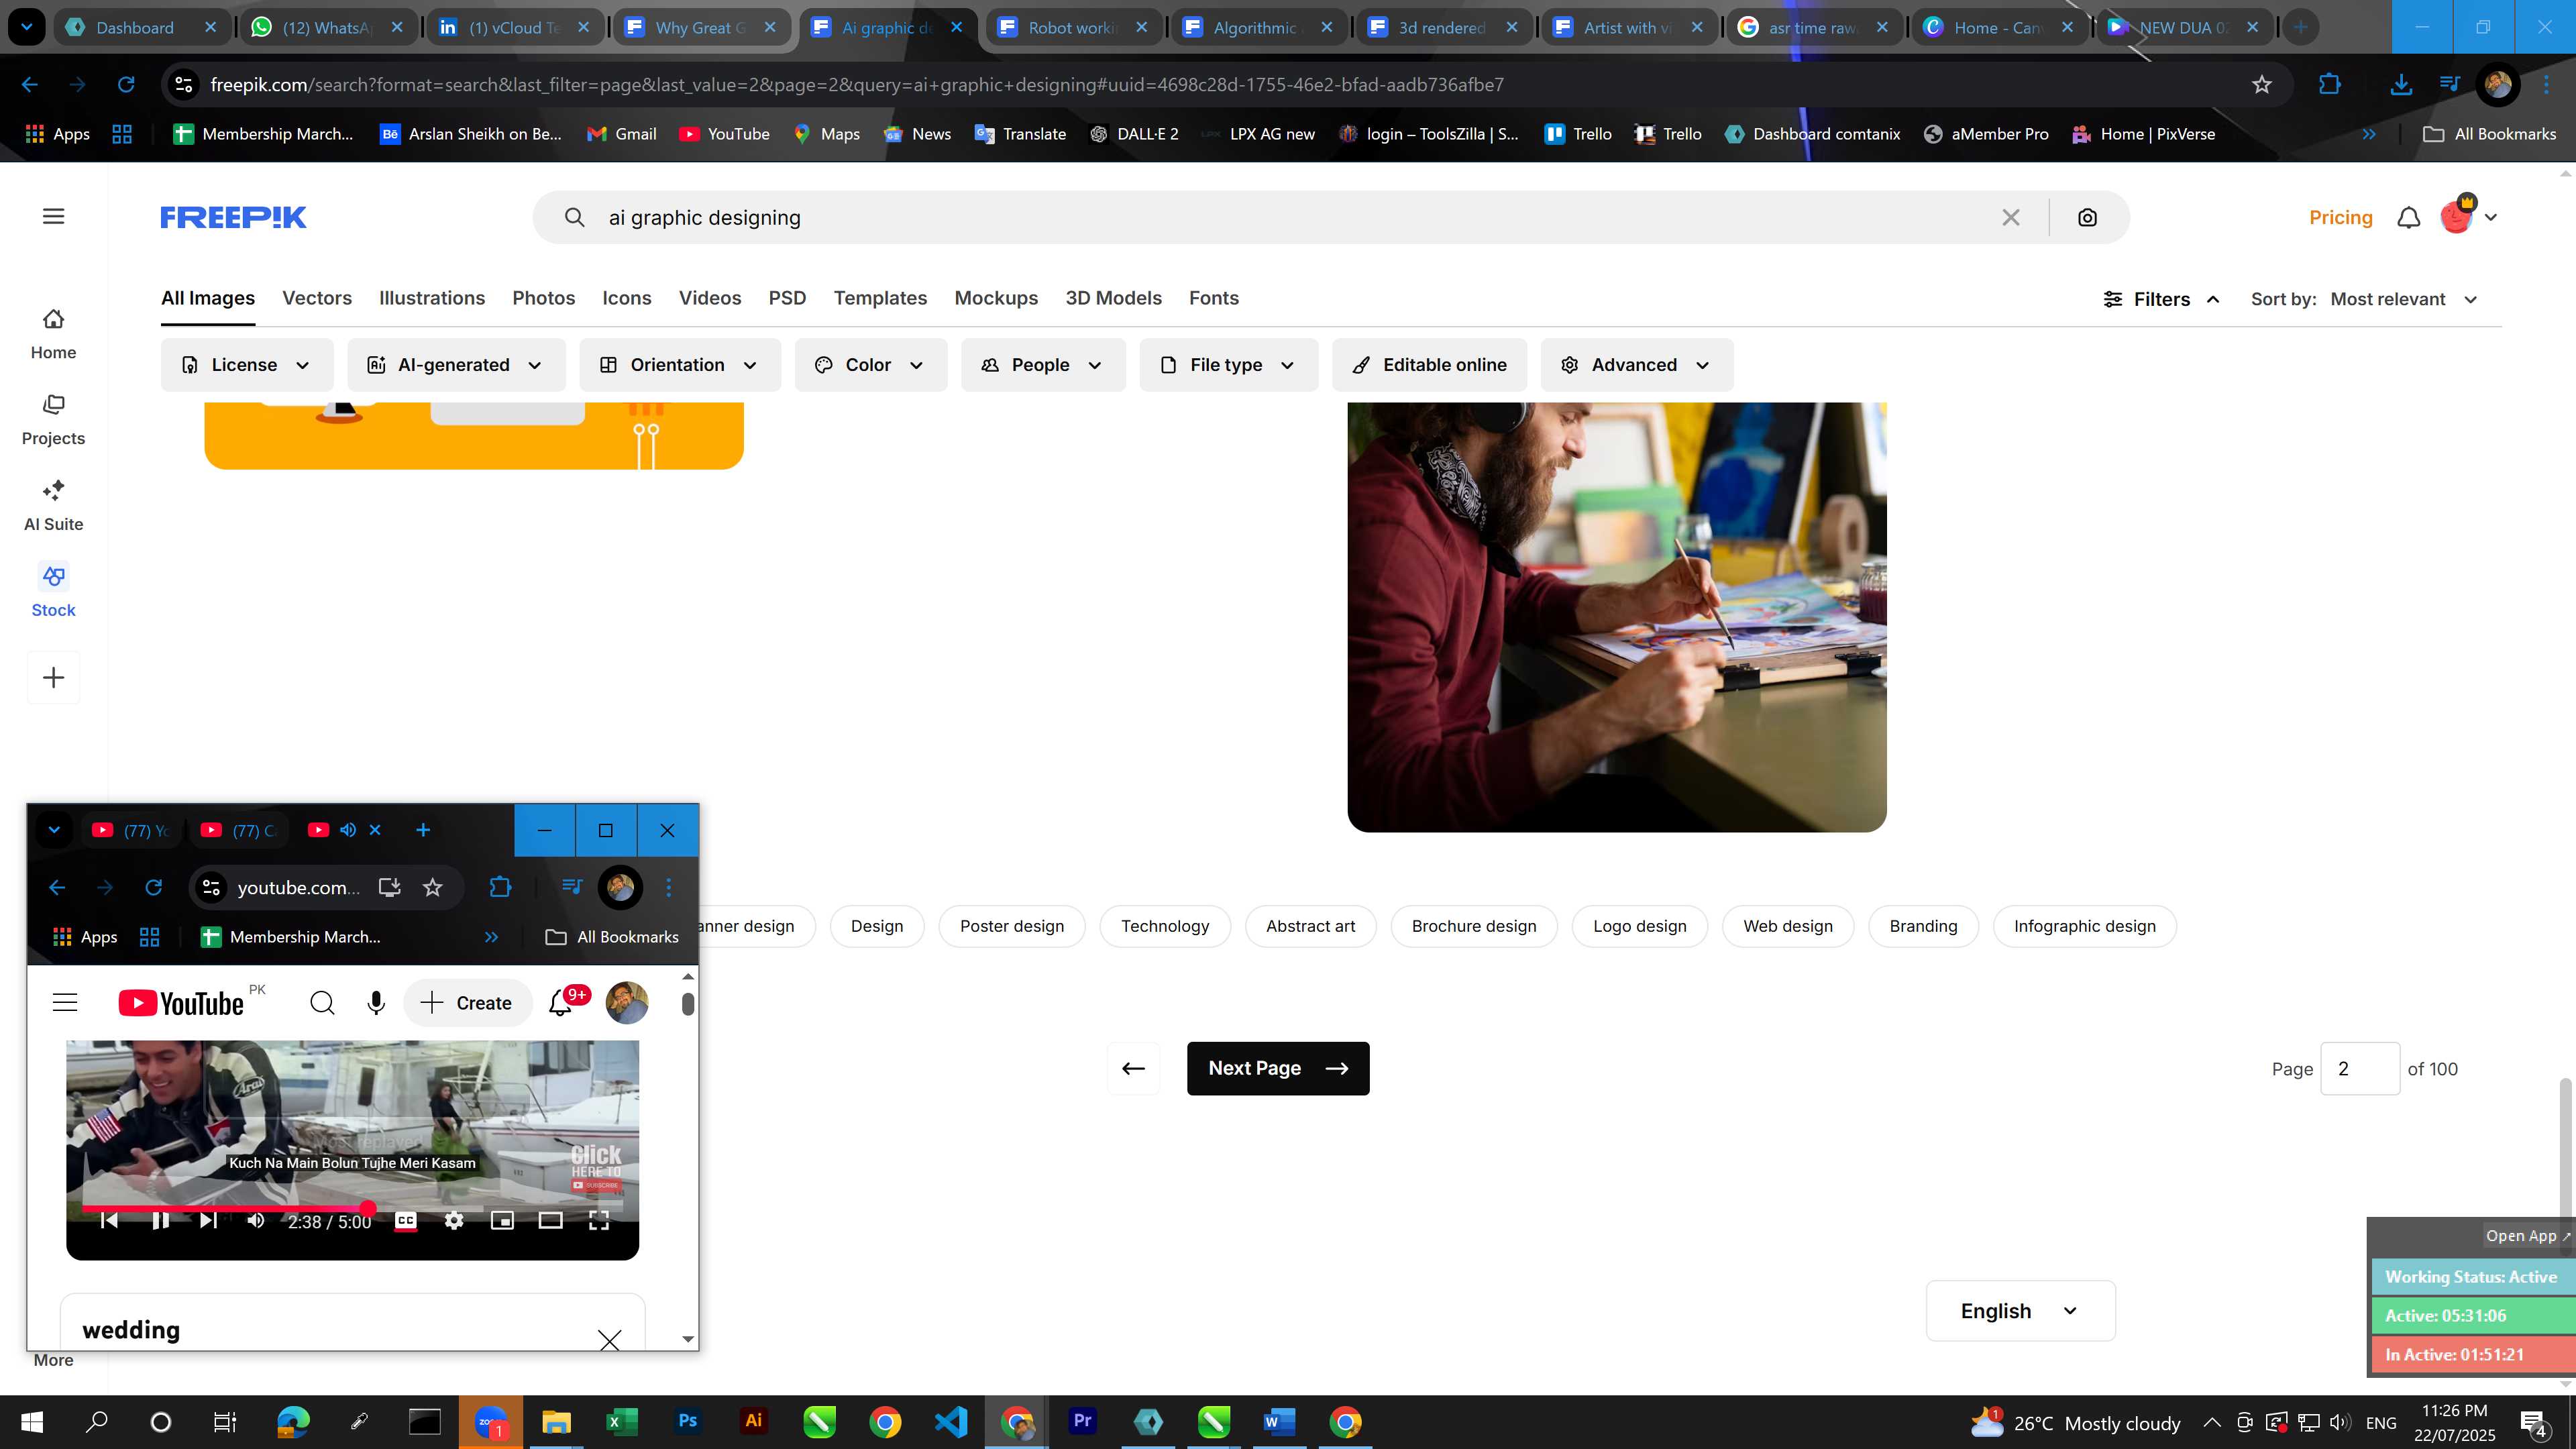Image resolution: width=2576 pixels, height=1449 pixels.
Task: Click Logo design tag
Action: (x=1640, y=926)
